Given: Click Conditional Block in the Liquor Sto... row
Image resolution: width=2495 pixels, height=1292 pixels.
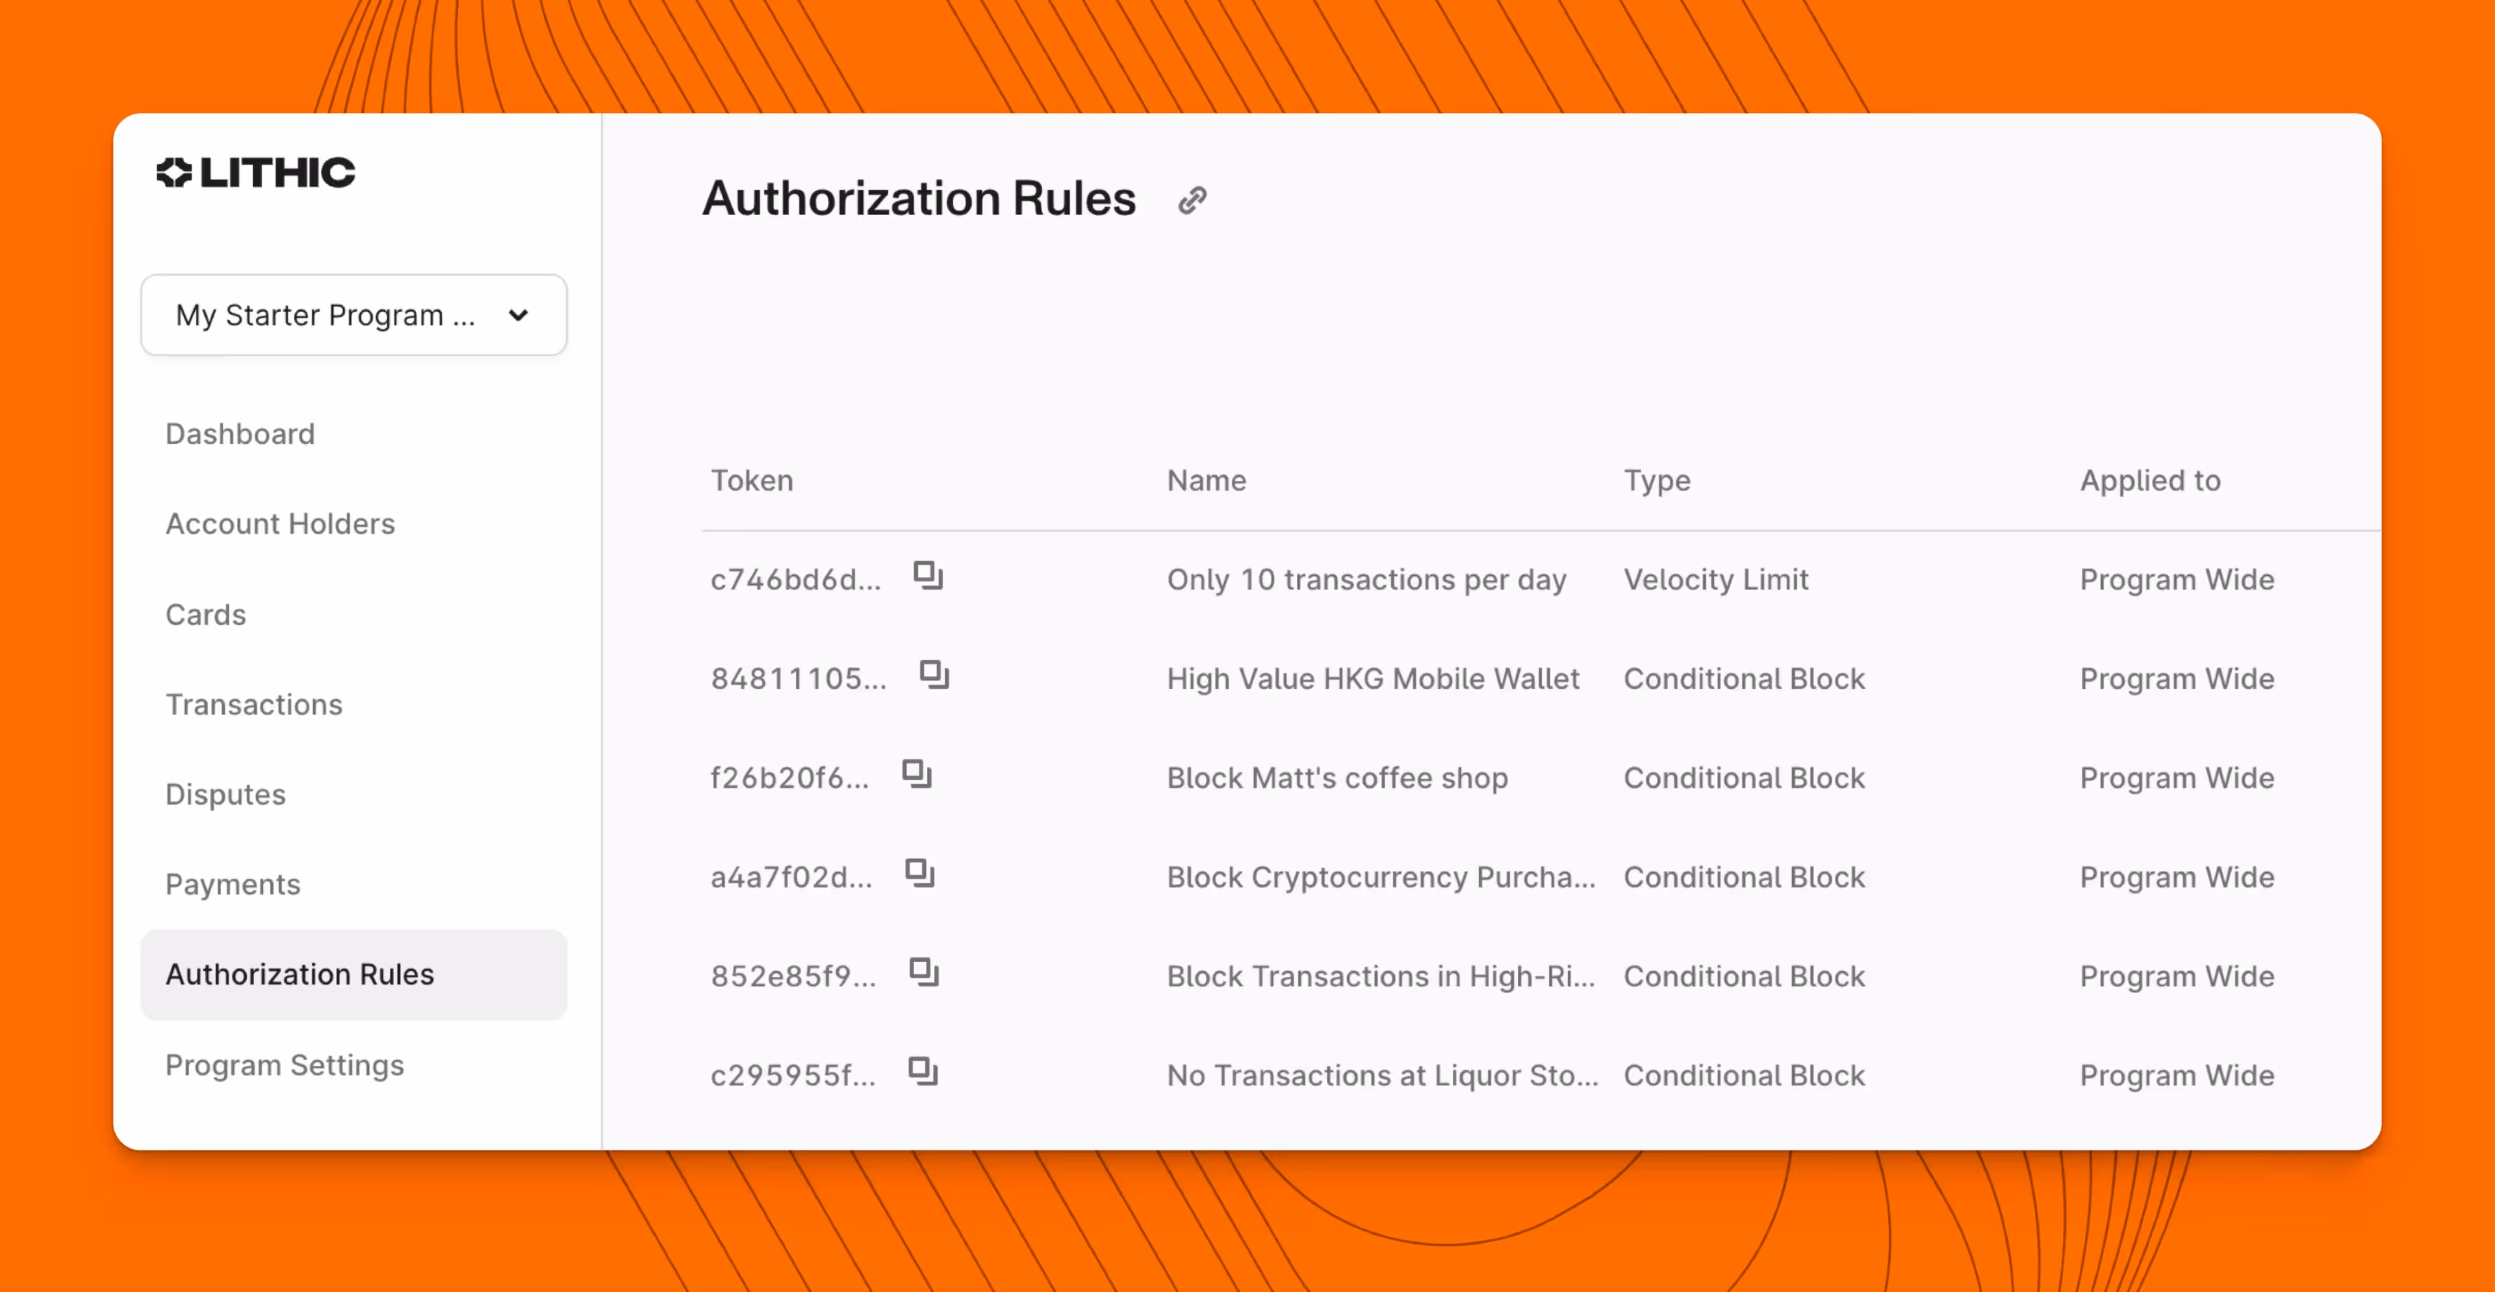Looking at the screenshot, I should coord(1743,1076).
